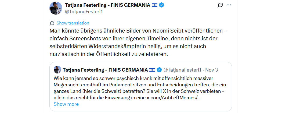Viewport: 282px width, 113px height.
Task: Click the main tweet author's profile avatar
Action: tap(56, 8)
